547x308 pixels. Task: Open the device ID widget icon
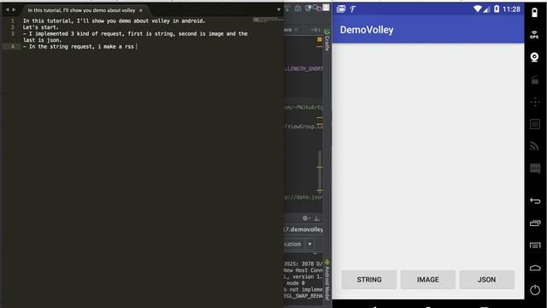click(534, 124)
